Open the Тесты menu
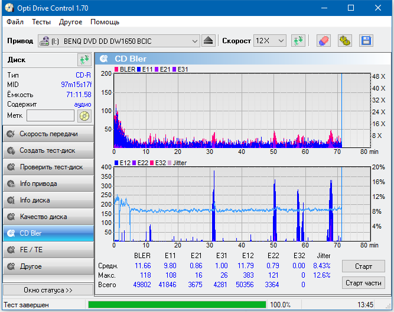This screenshot has height=312, width=394. pyautogui.click(x=41, y=22)
